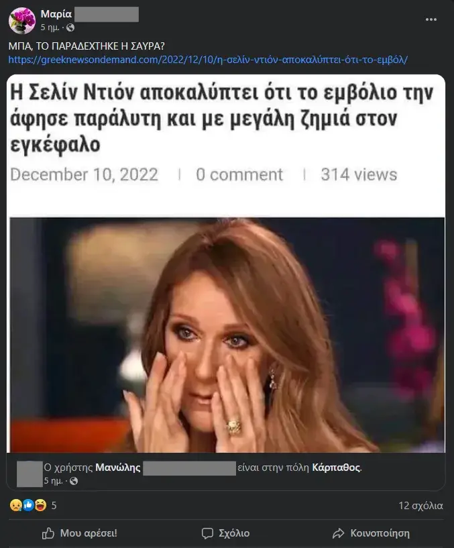454x548 pixels.
Task: Open the three-dots post options menu
Action: coord(431,19)
